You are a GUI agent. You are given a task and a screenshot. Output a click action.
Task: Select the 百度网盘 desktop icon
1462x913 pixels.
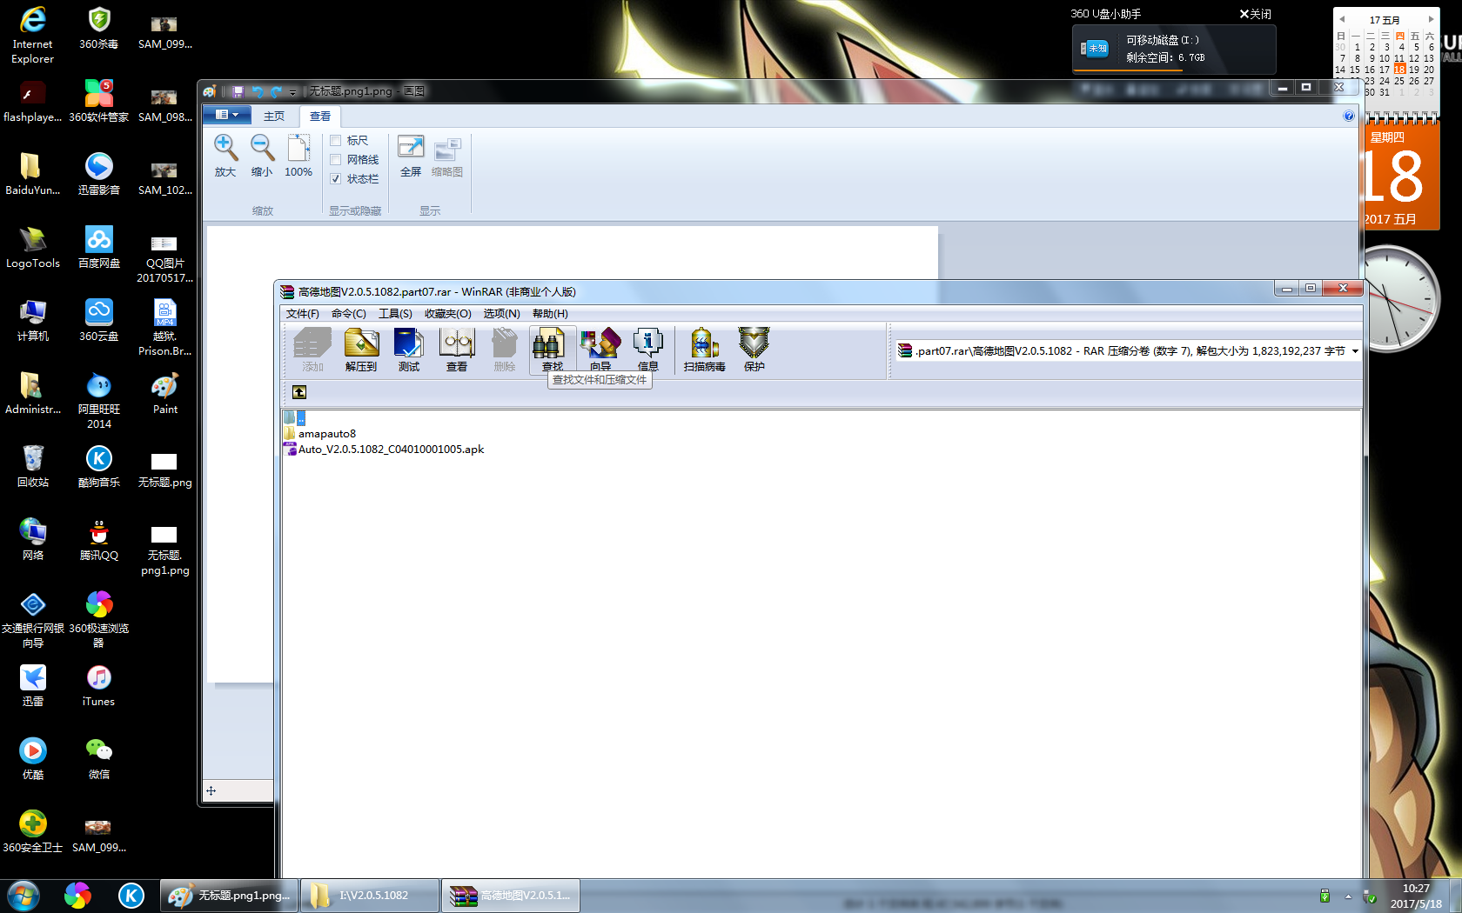click(99, 247)
